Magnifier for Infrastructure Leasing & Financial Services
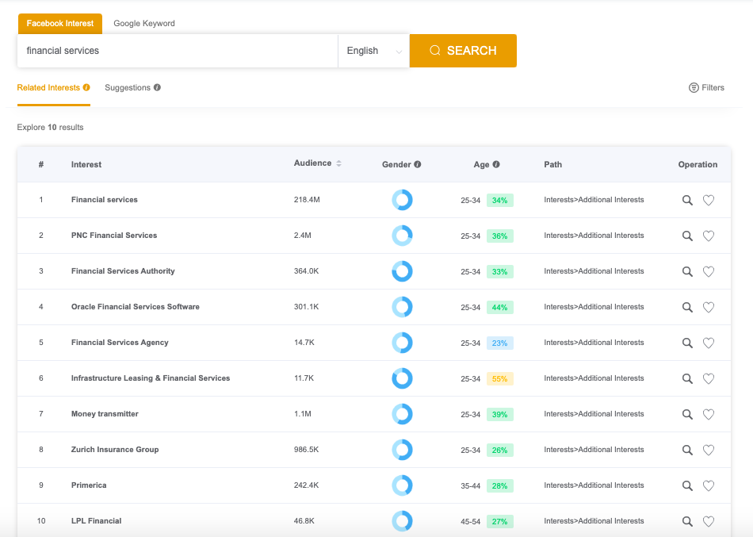The width and height of the screenshot is (753, 537). (x=687, y=378)
